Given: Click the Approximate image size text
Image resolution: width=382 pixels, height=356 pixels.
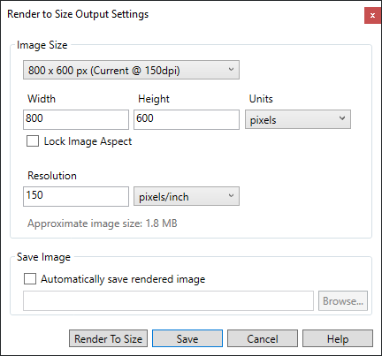Looking at the screenshot, I should (x=103, y=223).
